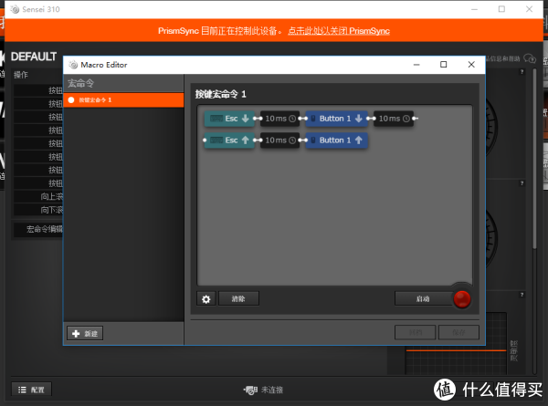The height and width of the screenshot is (406, 548).
Task: Click the 向下滚 row in the actions list
Action: coord(38,210)
